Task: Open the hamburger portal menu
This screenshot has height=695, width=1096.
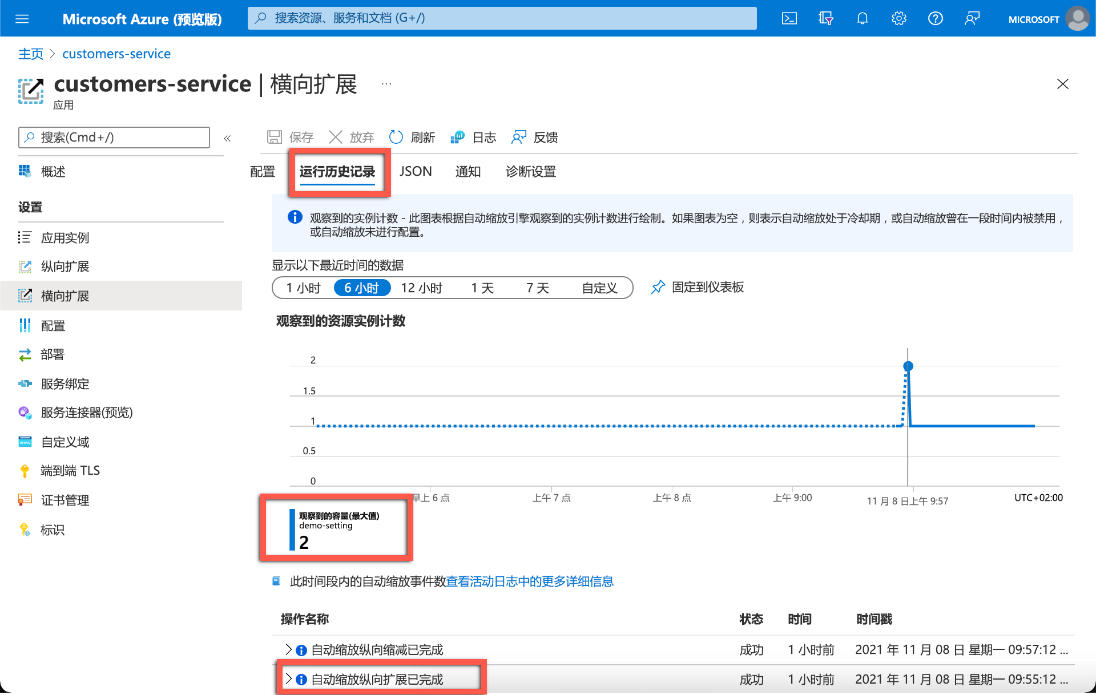Action: tap(22, 19)
